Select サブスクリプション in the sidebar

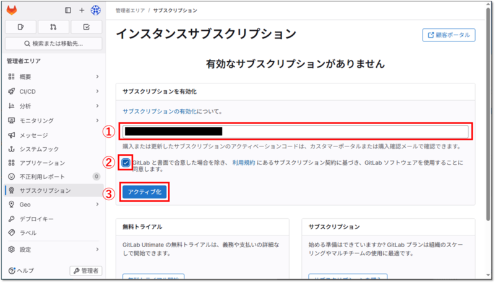click(54, 191)
